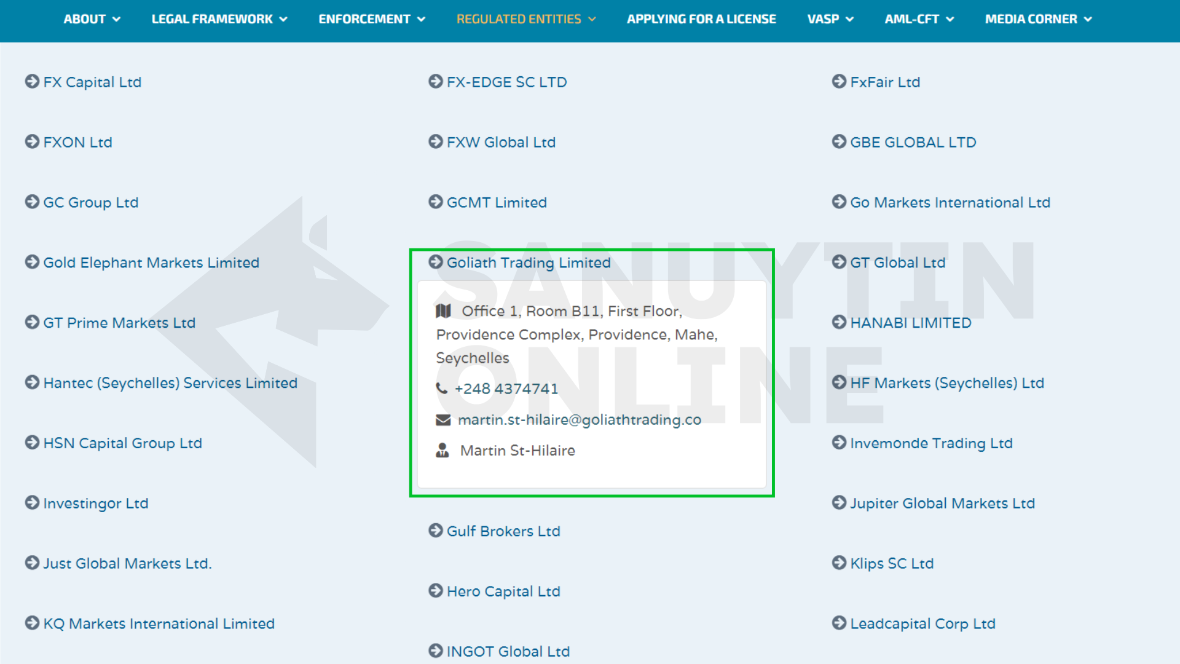
Task: Open the VASP menu label
Action: pyautogui.click(x=823, y=19)
